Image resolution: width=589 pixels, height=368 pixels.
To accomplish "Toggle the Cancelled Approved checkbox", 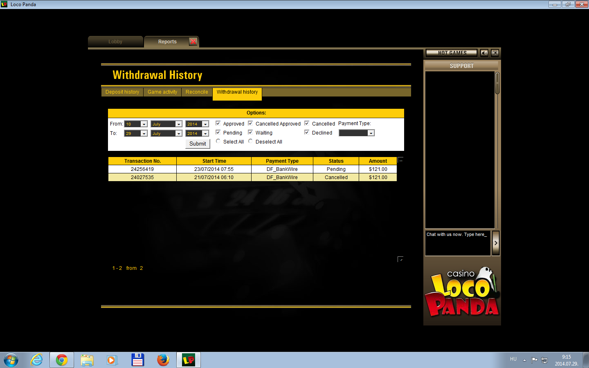I will 250,123.
